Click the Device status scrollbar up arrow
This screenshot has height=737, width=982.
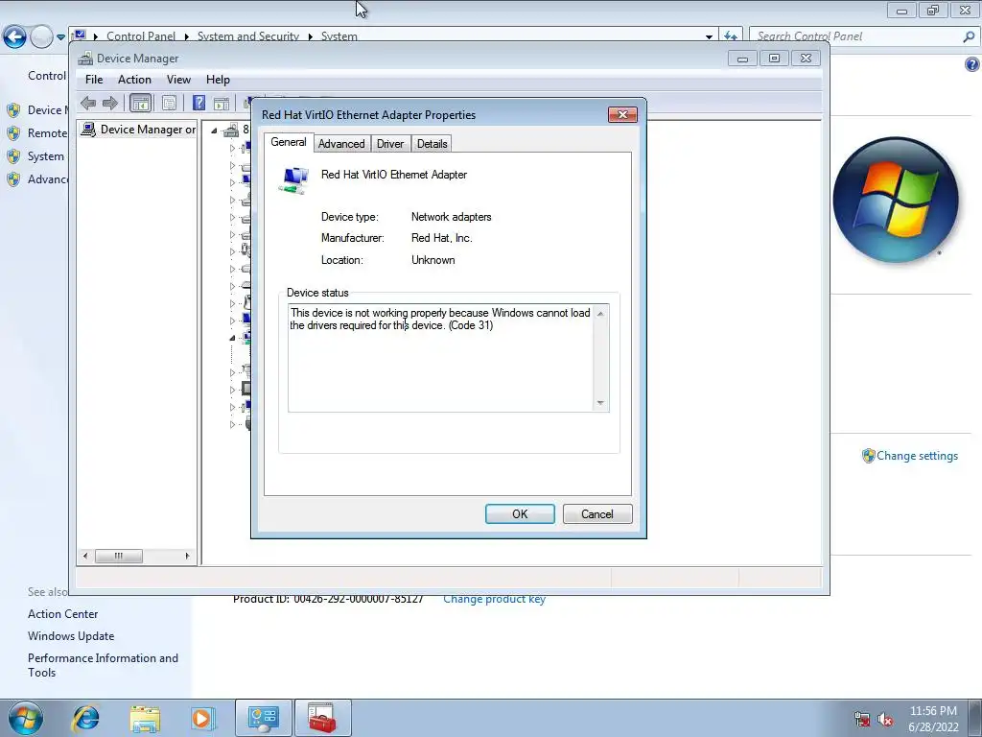point(600,314)
